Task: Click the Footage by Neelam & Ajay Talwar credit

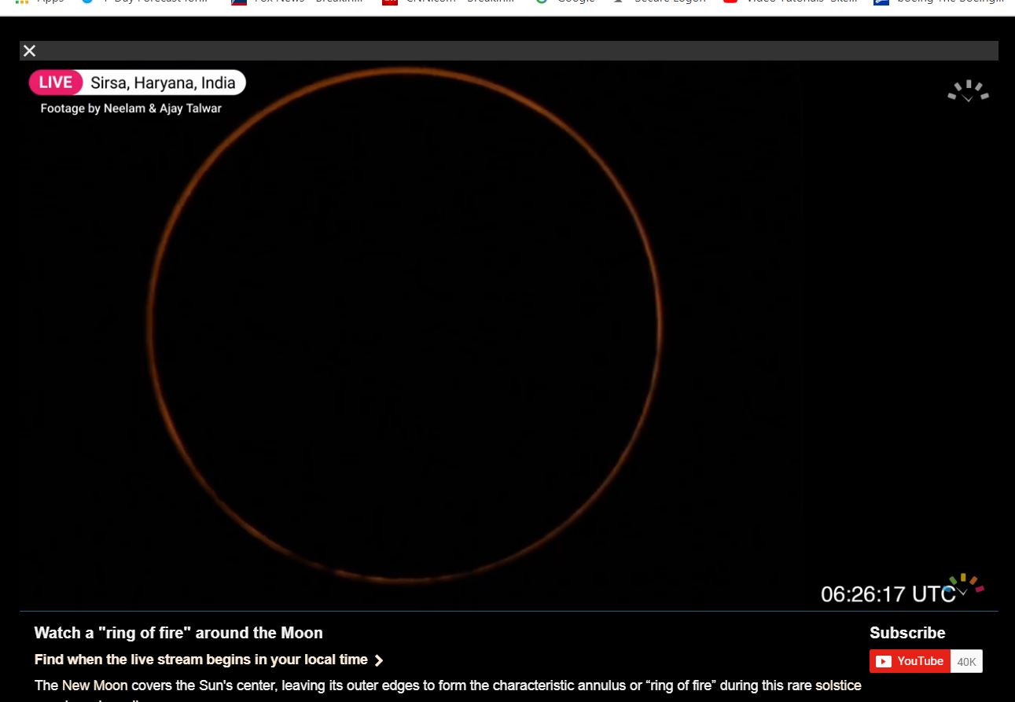Action: tap(131, 108)
